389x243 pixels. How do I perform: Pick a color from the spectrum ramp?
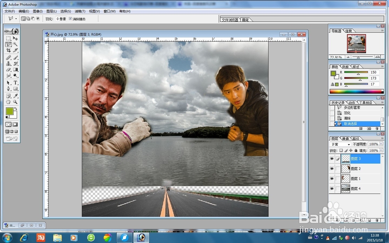click(x=356, y=91)
